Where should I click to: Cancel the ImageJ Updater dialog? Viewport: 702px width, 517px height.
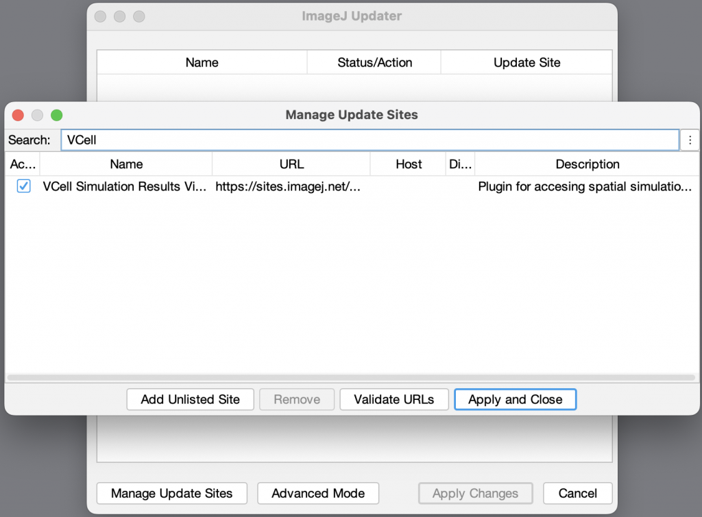[x=577, y=493]
